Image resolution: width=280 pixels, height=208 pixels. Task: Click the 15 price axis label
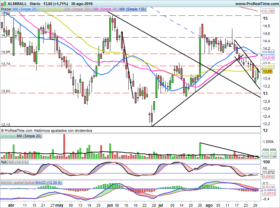click(x=265, y=18)
